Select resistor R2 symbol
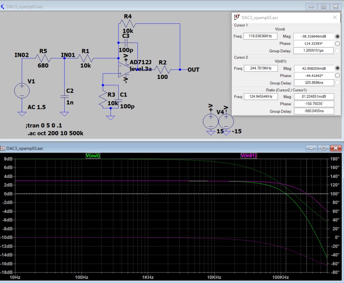 pyautogui.click(x=162, y=70)
